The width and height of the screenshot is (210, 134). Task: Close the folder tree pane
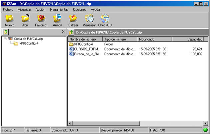(63, 32)
